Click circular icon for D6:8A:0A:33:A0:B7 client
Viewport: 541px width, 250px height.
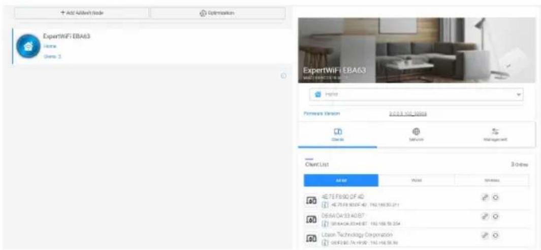pos(495,216)
